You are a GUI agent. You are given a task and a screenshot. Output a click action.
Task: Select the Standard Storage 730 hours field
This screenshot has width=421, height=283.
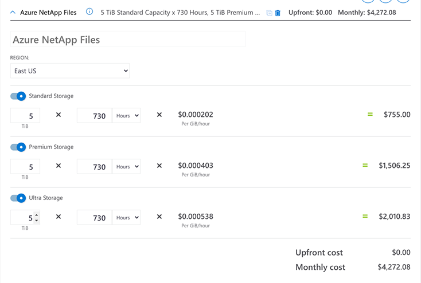point(94,116)
